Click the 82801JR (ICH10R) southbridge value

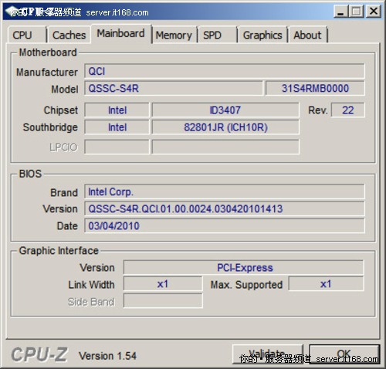(225, 127)
